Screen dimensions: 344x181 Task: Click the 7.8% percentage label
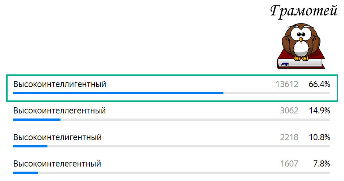click(x=322, y=164)
